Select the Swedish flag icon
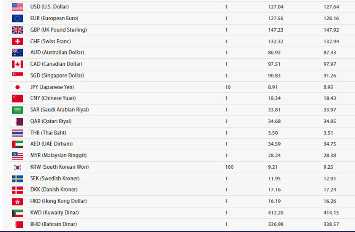This screenshot has width=355, height=232. (17, 179)
